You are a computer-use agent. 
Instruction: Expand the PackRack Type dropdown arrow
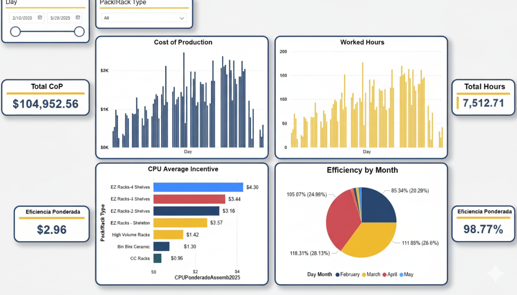[x=182, y=18]
